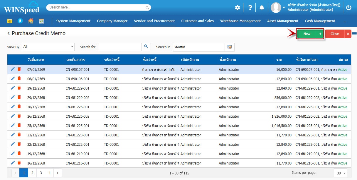Open the folder clock history icon
This screenshot has width=357, height=180.
click(x=10, y=21)
